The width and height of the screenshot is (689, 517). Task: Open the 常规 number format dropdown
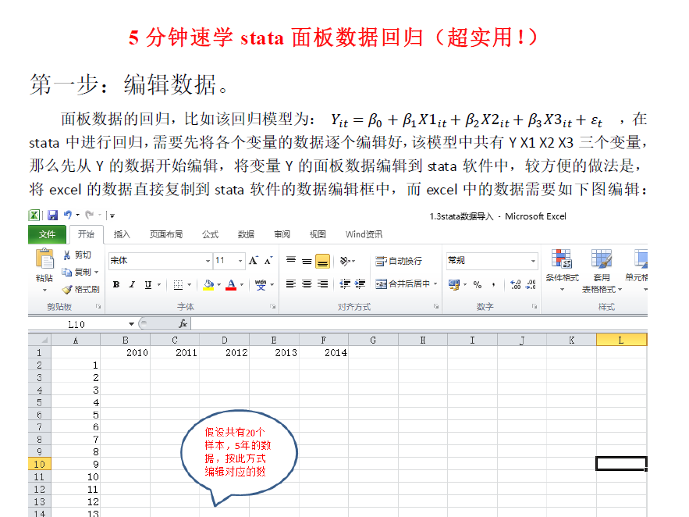pos(533,261)
